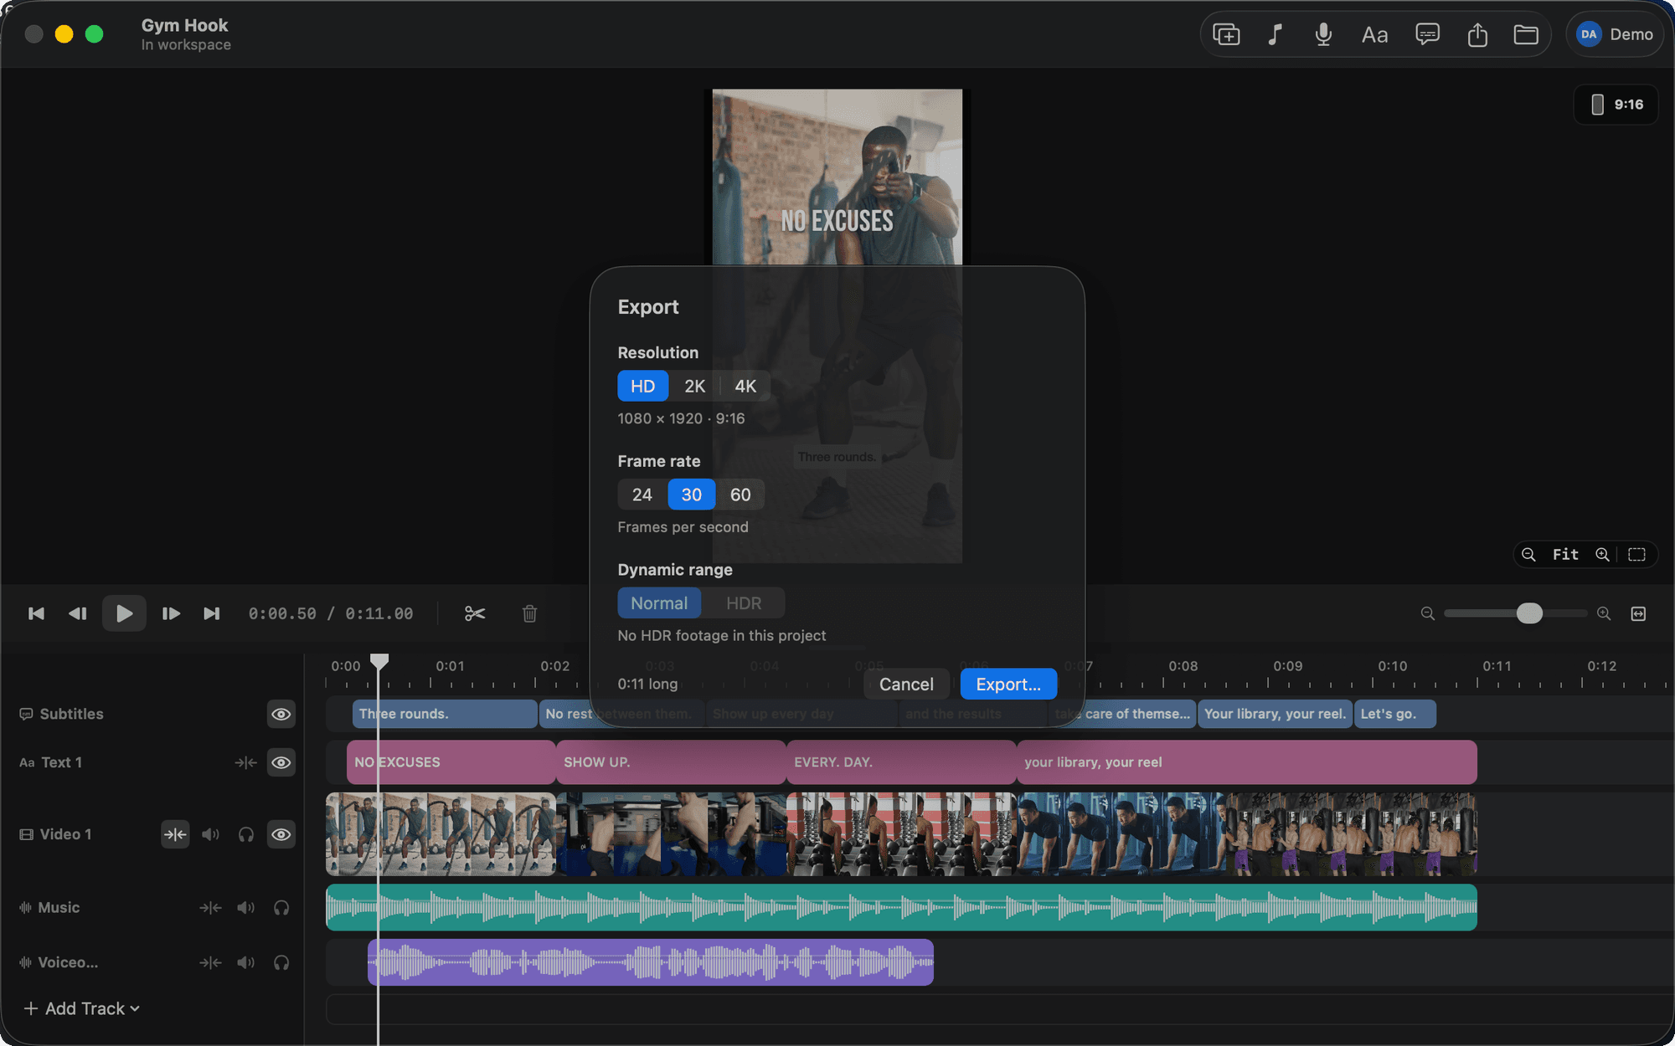The image size is (1675, 1046).
Task: Mute the Music track speaker
Action: click(245, 907)
